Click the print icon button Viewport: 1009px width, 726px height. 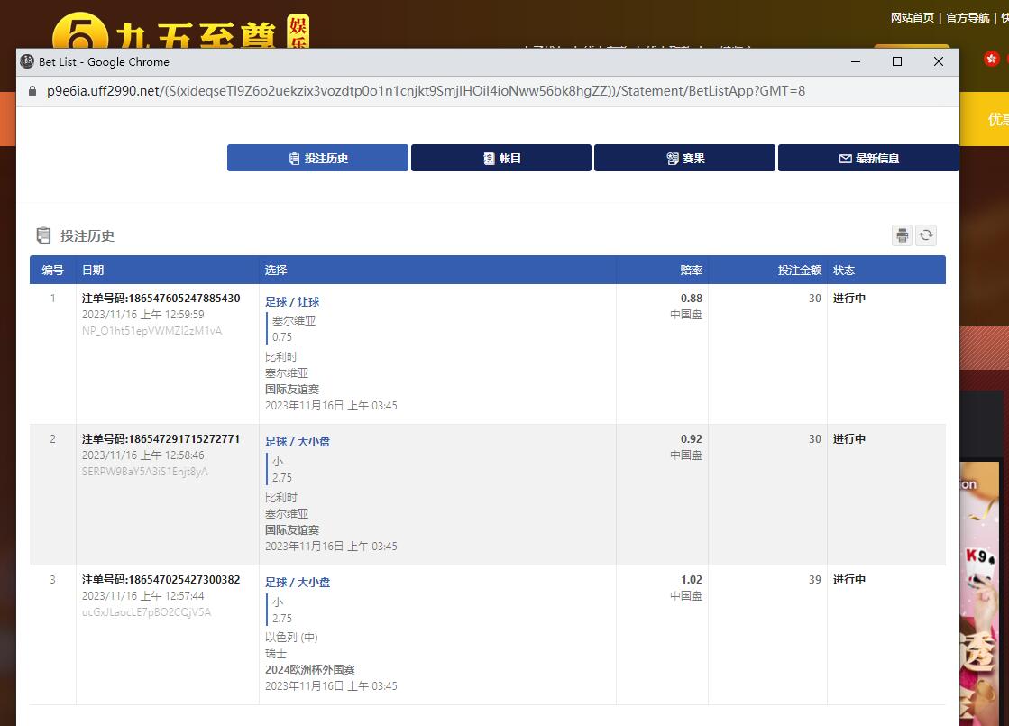tap(902, 235)
